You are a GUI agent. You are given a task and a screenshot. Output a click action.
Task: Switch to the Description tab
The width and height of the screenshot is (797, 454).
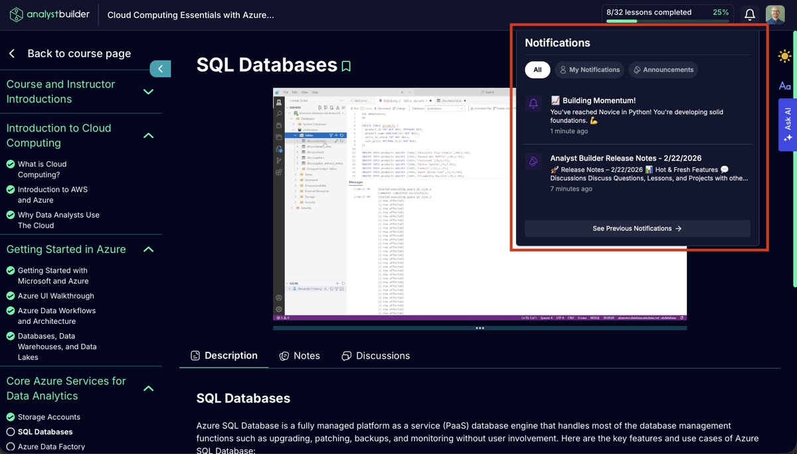(224, 356)
